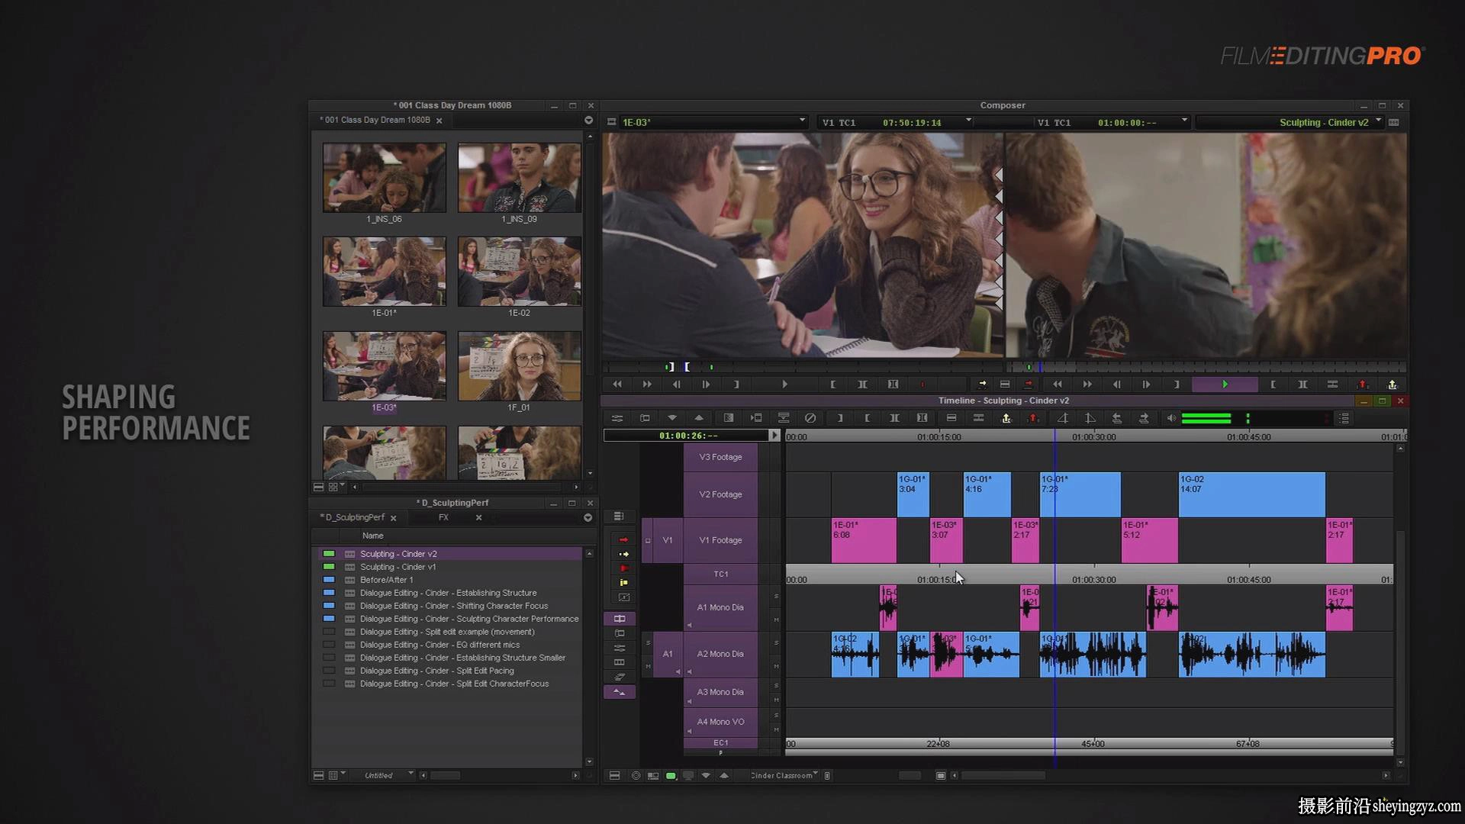This screenshot has height=824, width=1465.
Task: Click the Remove Effect icon in timeline toolbar
Action: (810, 418)
